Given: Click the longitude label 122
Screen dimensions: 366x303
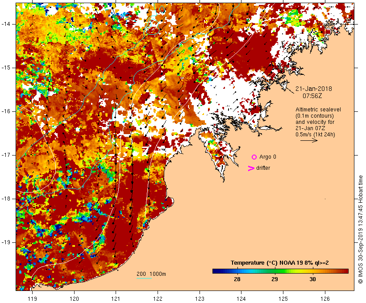Looking at the screenshot, I should [158, 299].
